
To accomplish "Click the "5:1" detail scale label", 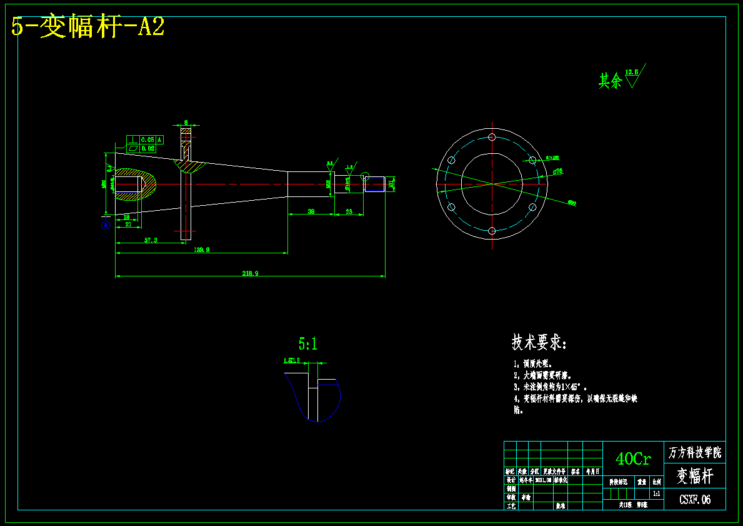I will pyautogui.click(x=307, y=344).
